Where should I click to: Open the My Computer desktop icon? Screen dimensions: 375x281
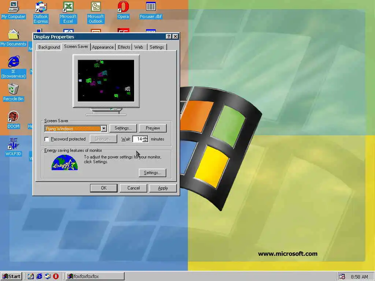pyautogui.click(x=14, y=10)
